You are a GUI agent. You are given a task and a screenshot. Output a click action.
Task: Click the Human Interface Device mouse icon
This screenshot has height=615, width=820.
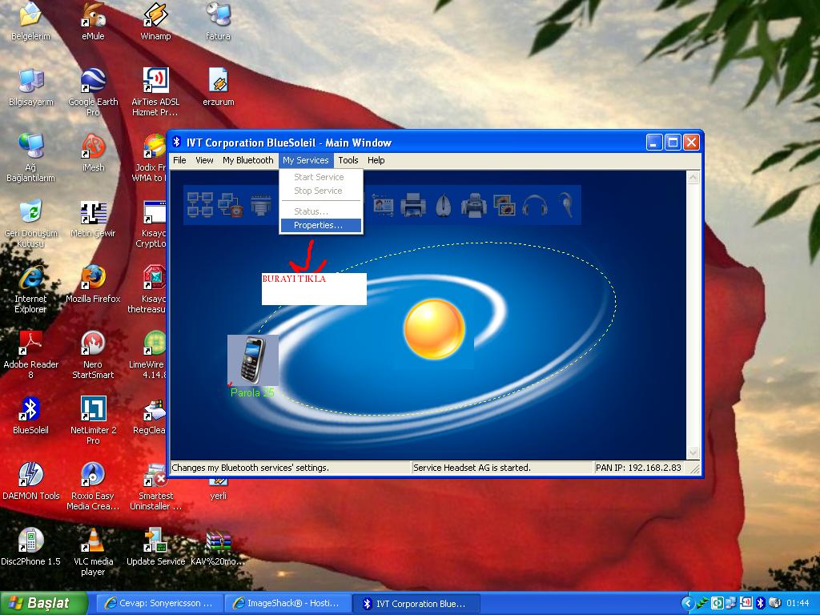(444, 205)
